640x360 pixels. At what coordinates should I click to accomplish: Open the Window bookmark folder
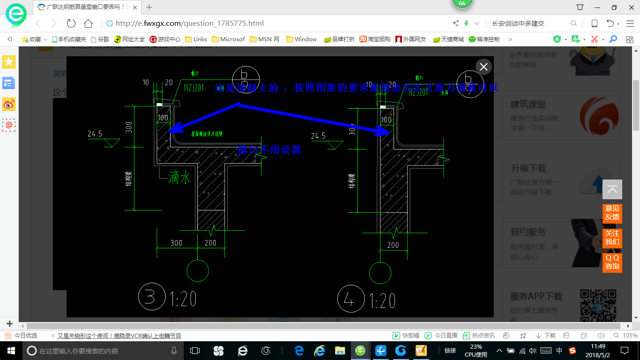pyautogui.click(x=301, y=39)
